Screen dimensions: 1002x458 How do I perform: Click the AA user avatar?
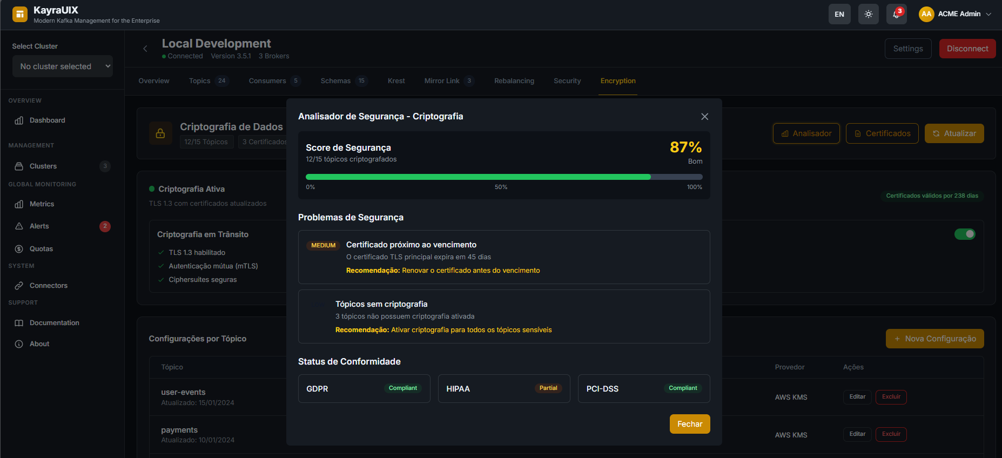[926, 14]
